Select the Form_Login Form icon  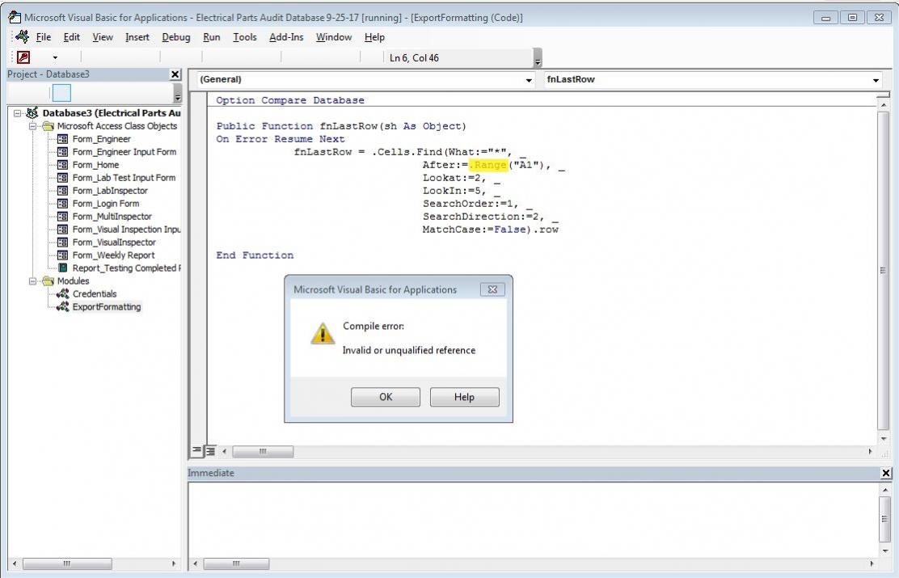(x=63, y=204)
